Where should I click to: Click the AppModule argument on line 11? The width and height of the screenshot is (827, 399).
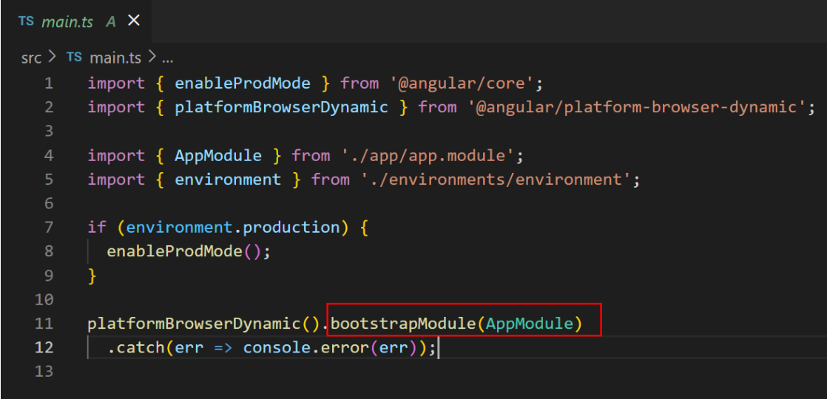[529, 323]
